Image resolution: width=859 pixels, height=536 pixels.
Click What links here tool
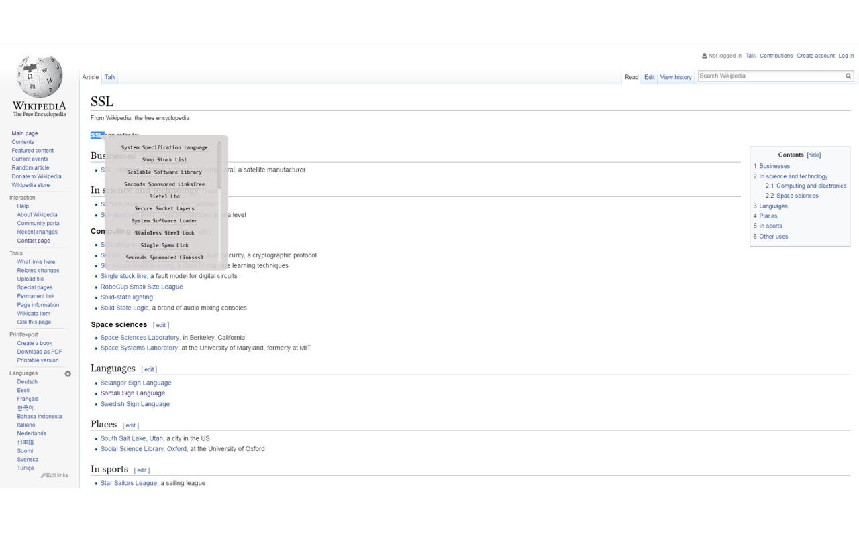(36, 262)
